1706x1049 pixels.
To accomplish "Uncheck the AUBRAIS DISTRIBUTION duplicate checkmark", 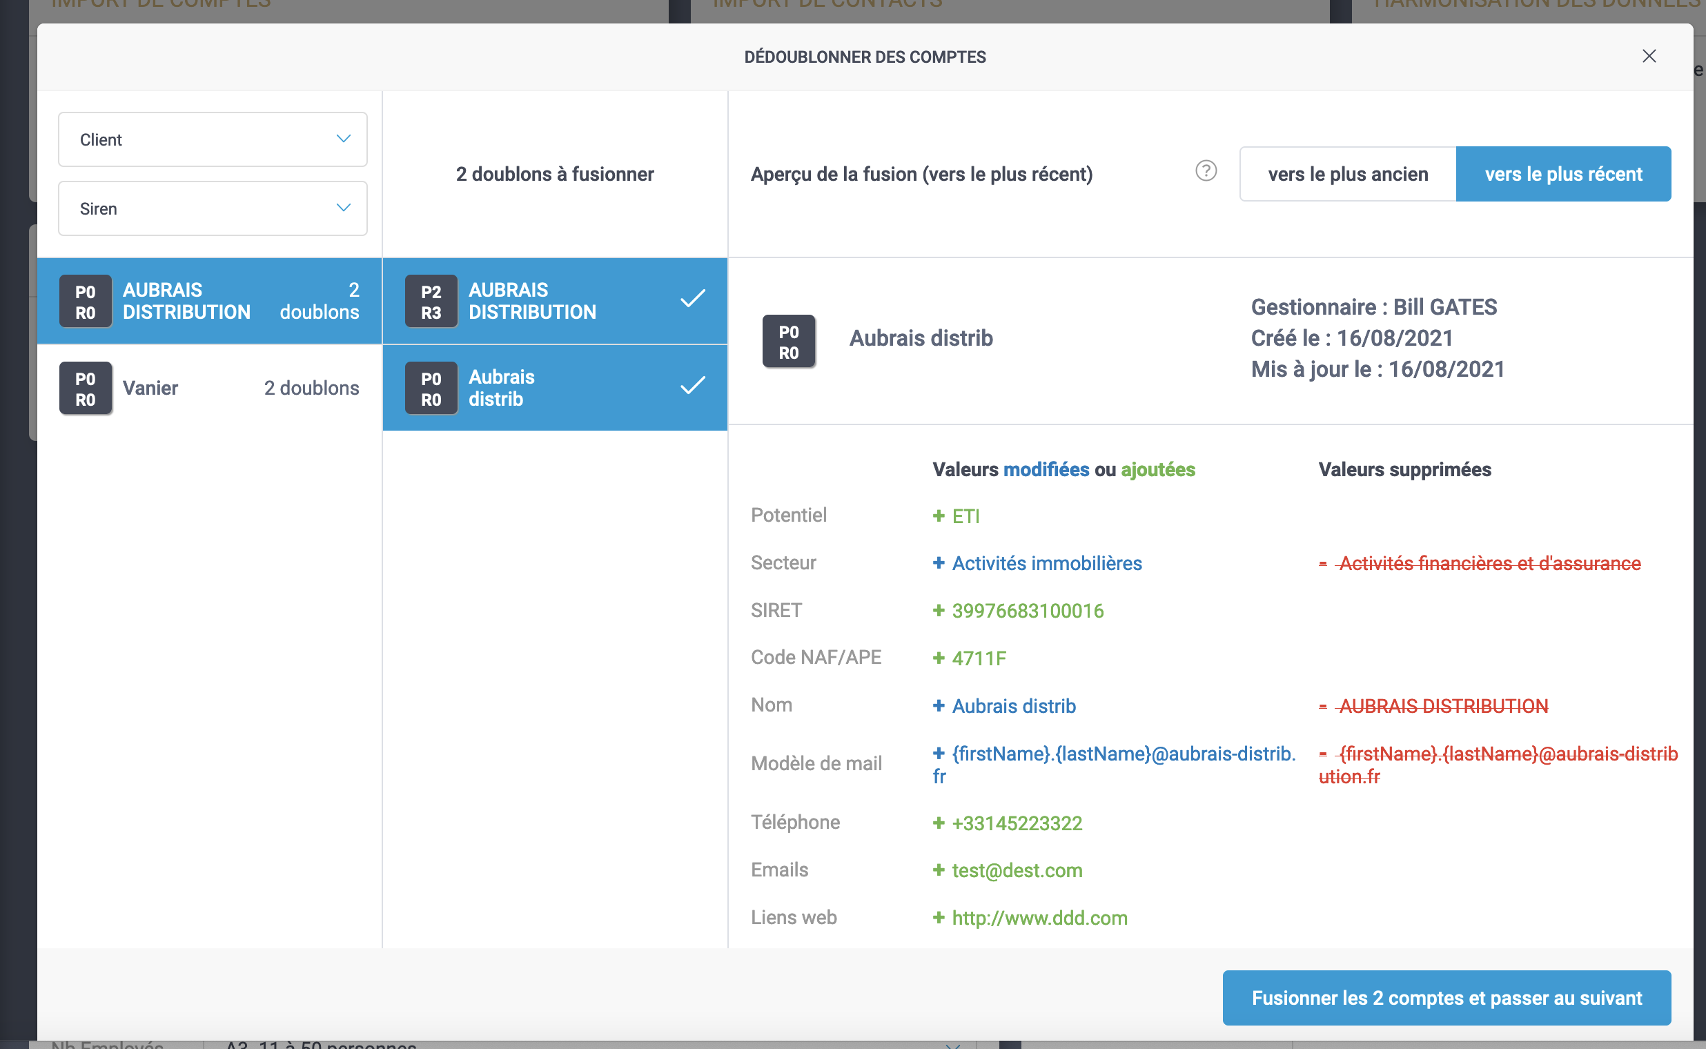I will point(692,299).
